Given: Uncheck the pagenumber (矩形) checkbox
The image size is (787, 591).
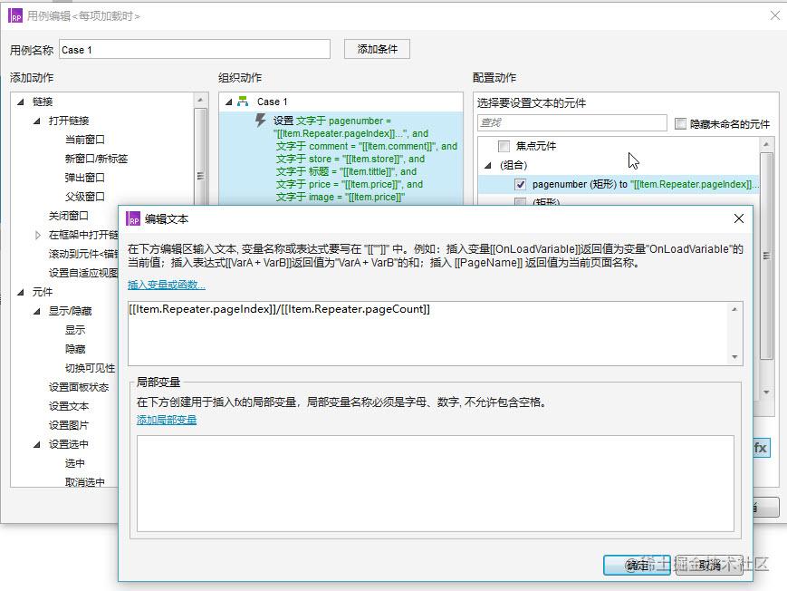Looking at the screenshot, I should [521, 184].
